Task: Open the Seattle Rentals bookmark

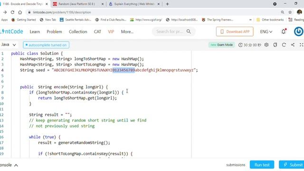Action: point(76,19)
